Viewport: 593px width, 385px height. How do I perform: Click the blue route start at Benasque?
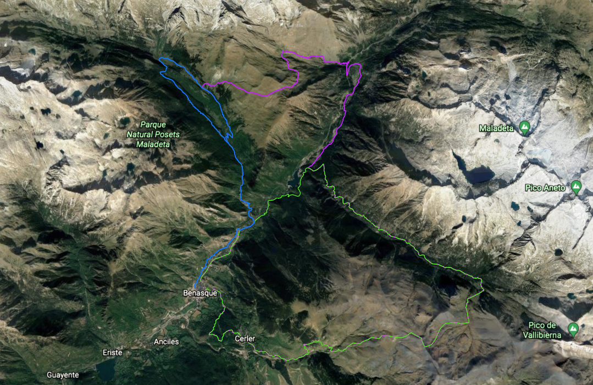click(195, 288)
